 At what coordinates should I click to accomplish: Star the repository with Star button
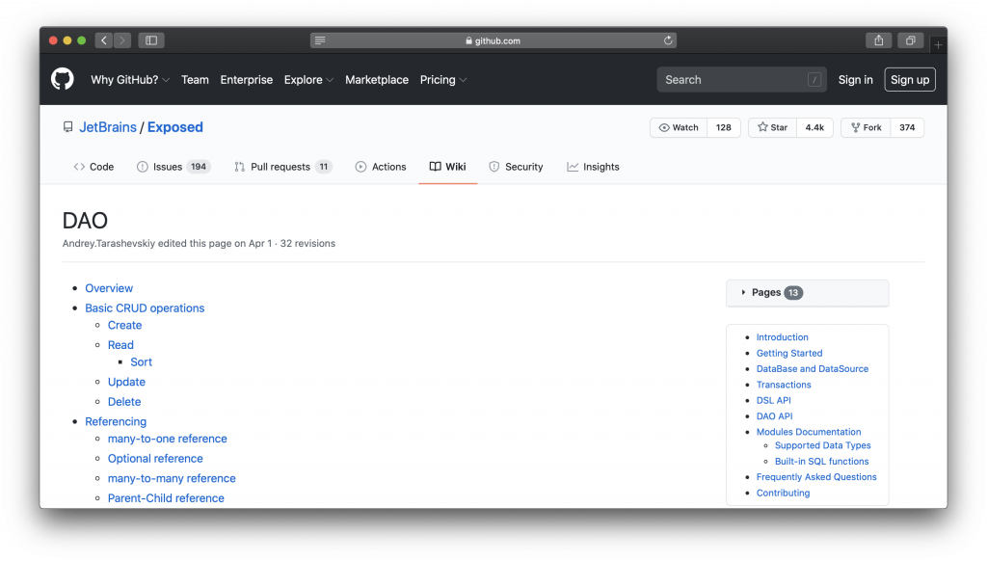[x=772, y=127]
